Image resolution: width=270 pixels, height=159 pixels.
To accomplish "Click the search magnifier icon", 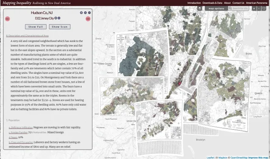I will click(230, 8).
